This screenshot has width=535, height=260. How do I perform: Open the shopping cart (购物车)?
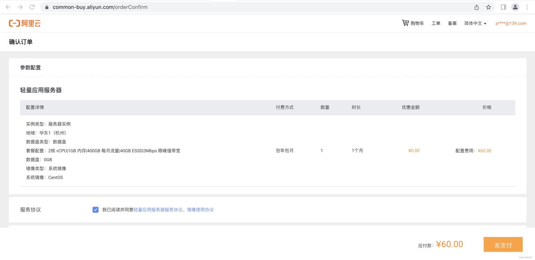pyautogui.click(x=413, y=23)
